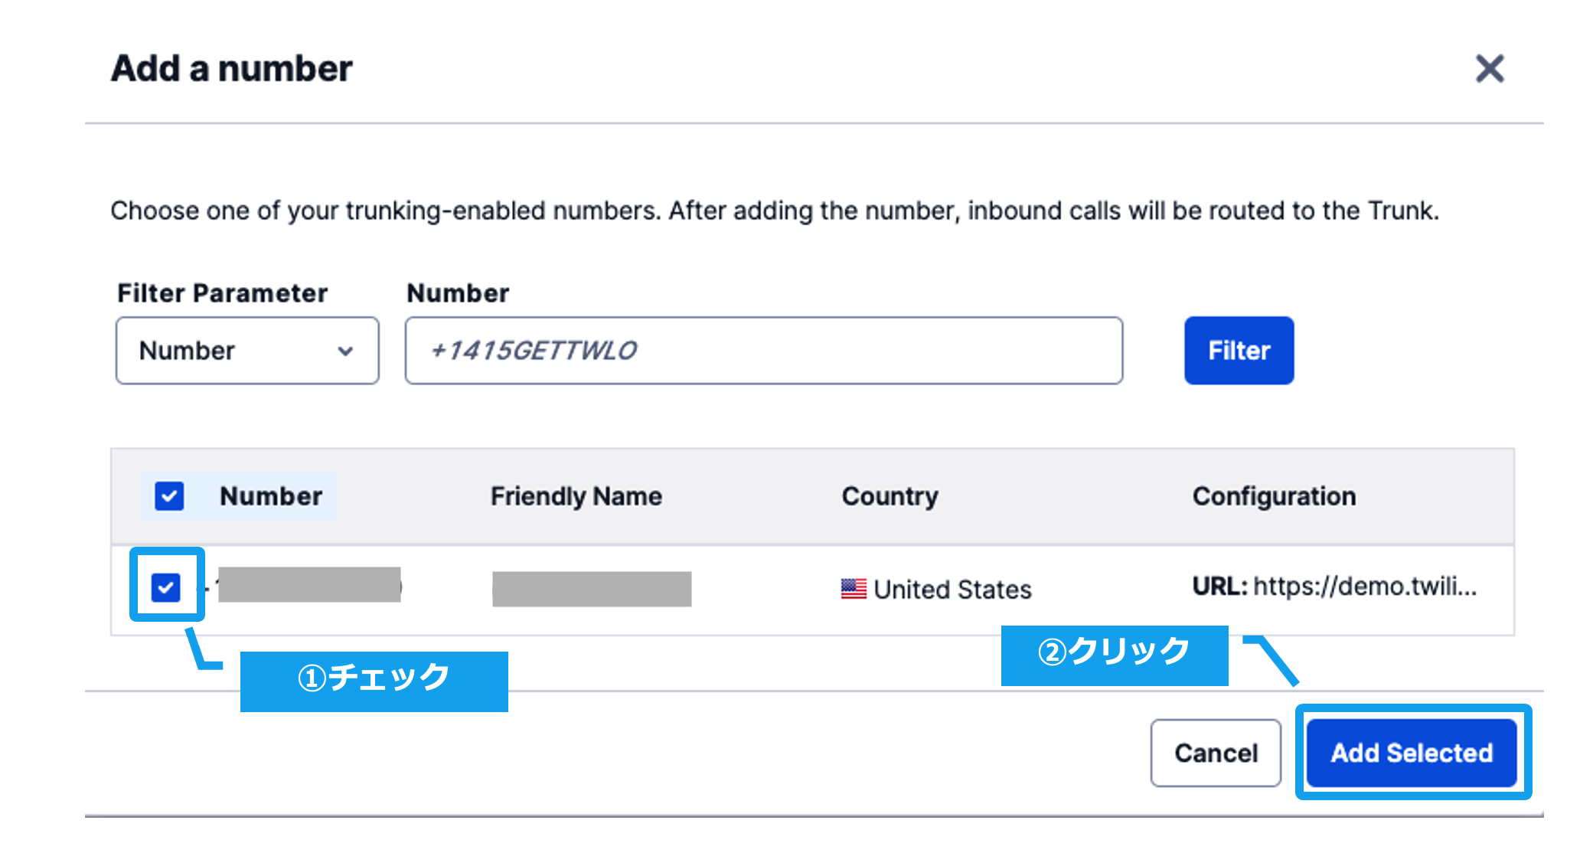
Task: Uncheck the phone number row checkbox
Action: coord(166,588)
